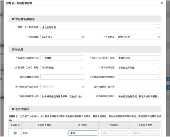Expand the 低值易耗品摊销方法 dropdown

pyautogui.click(x=63, y=58)
